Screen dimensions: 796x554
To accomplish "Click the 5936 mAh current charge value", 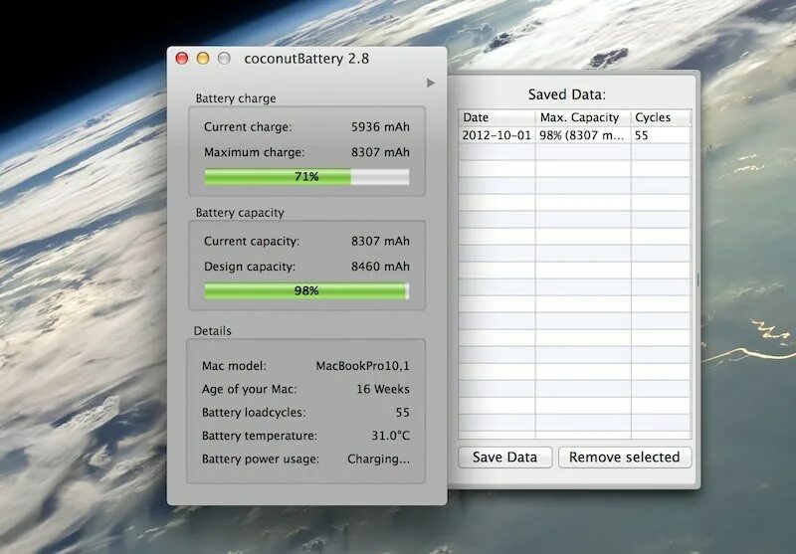I will (x=380, y=127).
